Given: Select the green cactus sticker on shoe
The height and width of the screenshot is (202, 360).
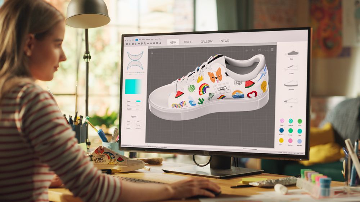Looking at the screenshot, I should pyautogui.click(x=201, y=101).
